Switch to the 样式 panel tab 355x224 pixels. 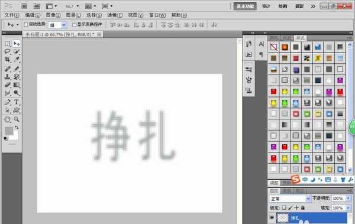click(x=301, y=38)
